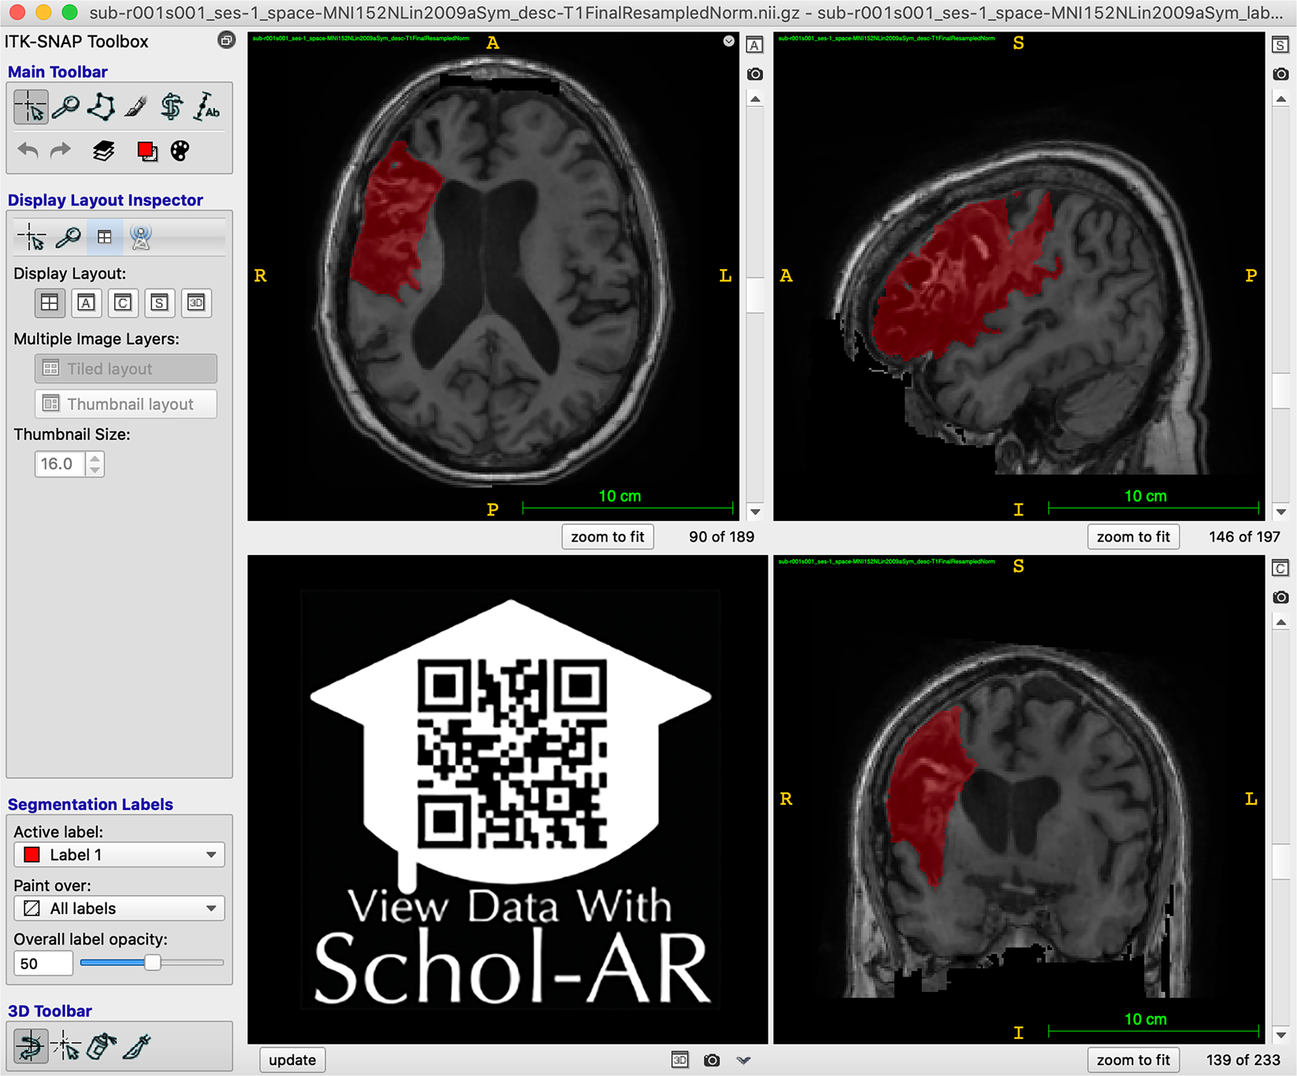Select the Polygon tool in Main Toolbar
The height and width of the screenshot is (1076, 1297).
click(101, 107)
